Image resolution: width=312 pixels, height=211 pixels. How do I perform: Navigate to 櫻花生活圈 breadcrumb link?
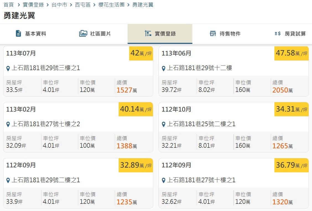[x=111, y=5]
